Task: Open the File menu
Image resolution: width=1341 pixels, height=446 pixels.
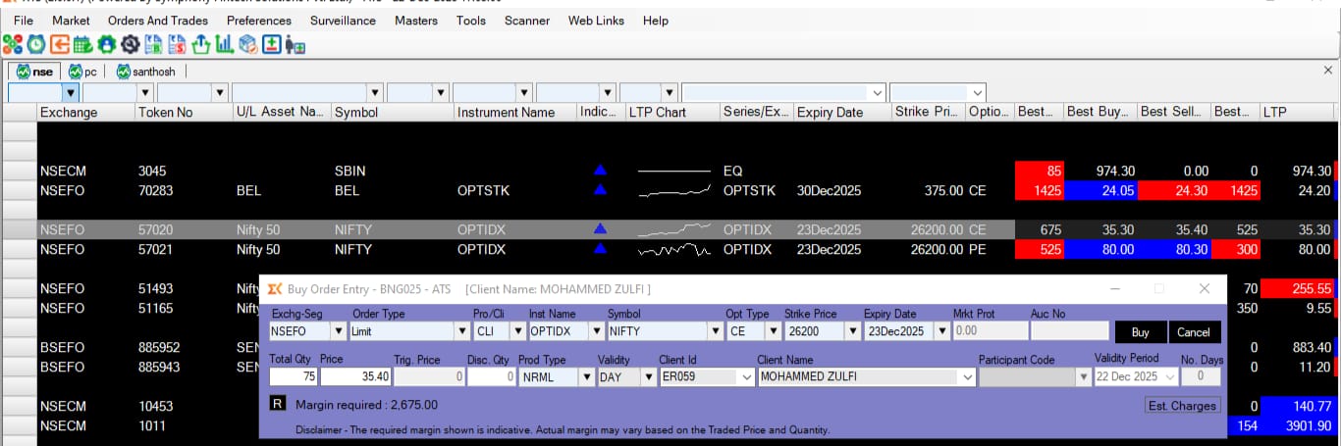Action: coord(23,20)
